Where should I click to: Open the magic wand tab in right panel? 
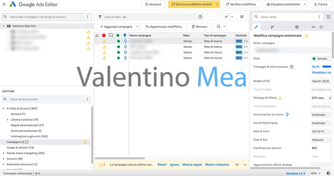272,27
